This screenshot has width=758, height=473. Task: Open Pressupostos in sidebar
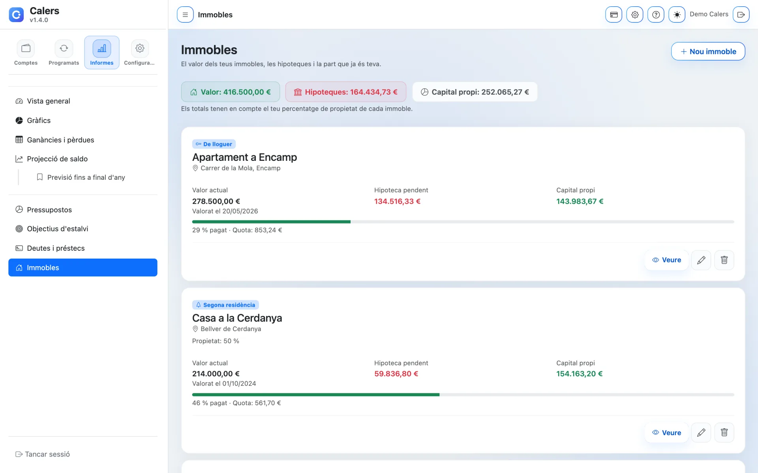point(83,210)
